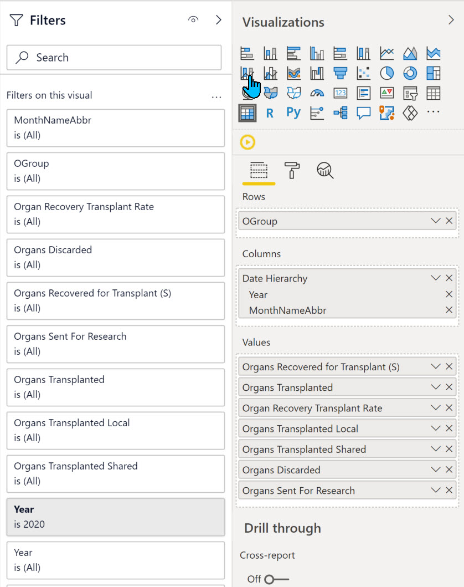Select the Pie chart visual
Screen dimensions: 464x587
(x=387, y=73)
